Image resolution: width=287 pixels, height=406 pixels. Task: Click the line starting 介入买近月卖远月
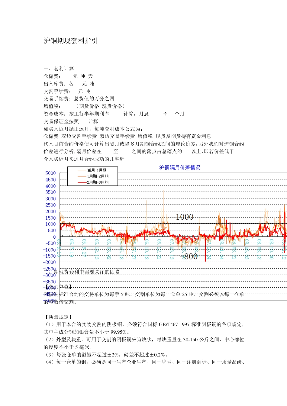(84, 159)
